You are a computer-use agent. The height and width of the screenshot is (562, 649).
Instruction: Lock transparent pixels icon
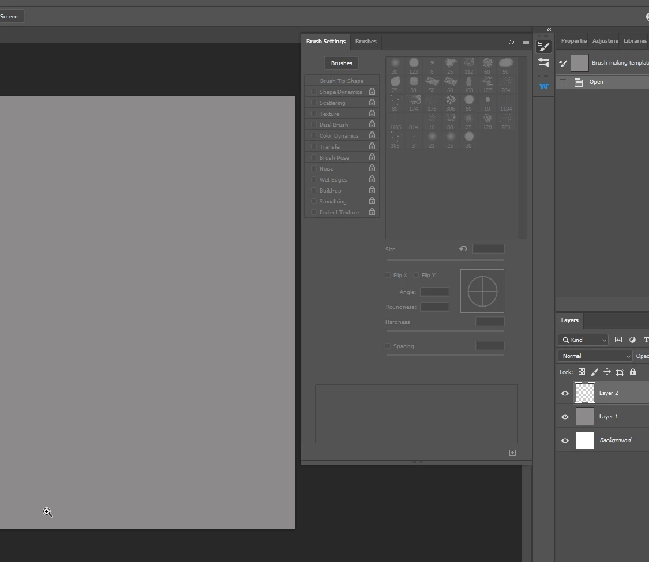(582, 372)
